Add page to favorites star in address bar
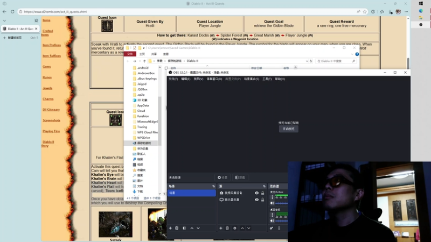 (x=365, y=11)
